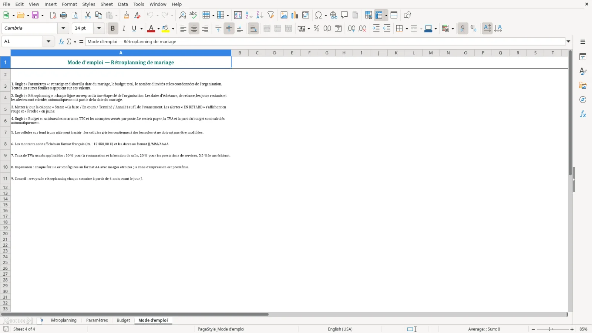Open Find and Replace icon
The image size is (592, 333).
pos(182,15)
